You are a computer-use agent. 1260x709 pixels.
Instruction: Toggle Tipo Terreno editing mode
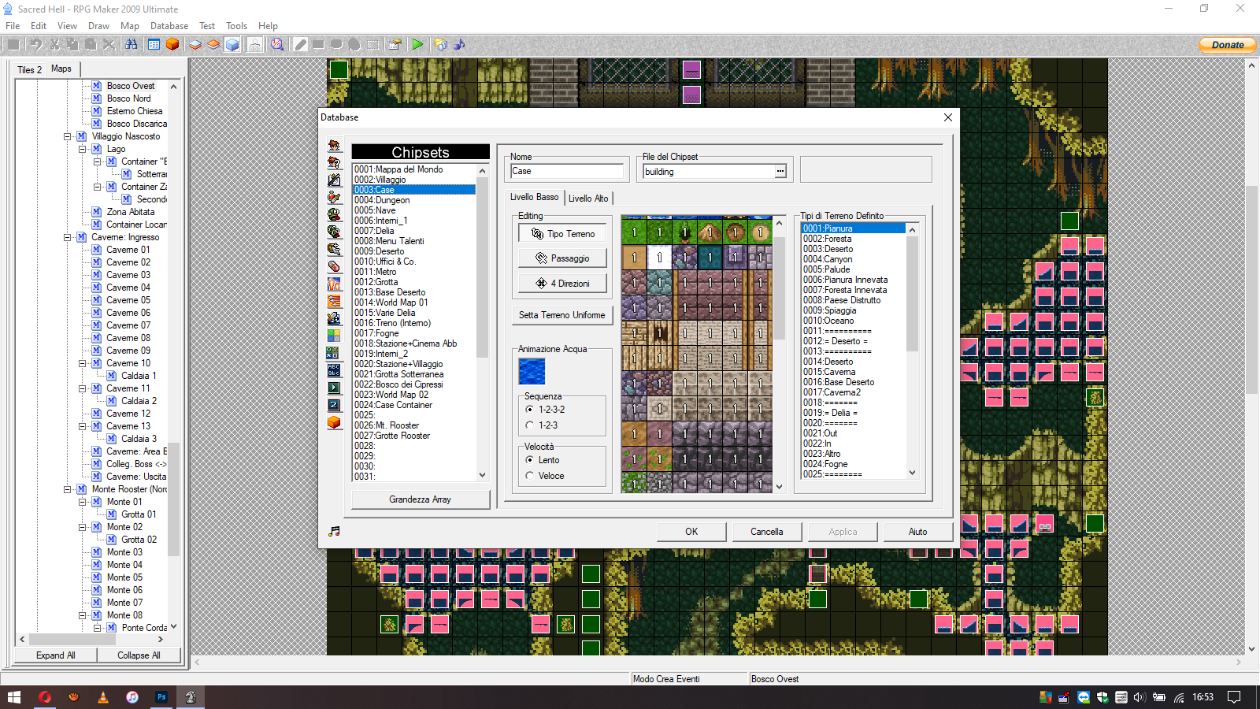coord(563,234)
